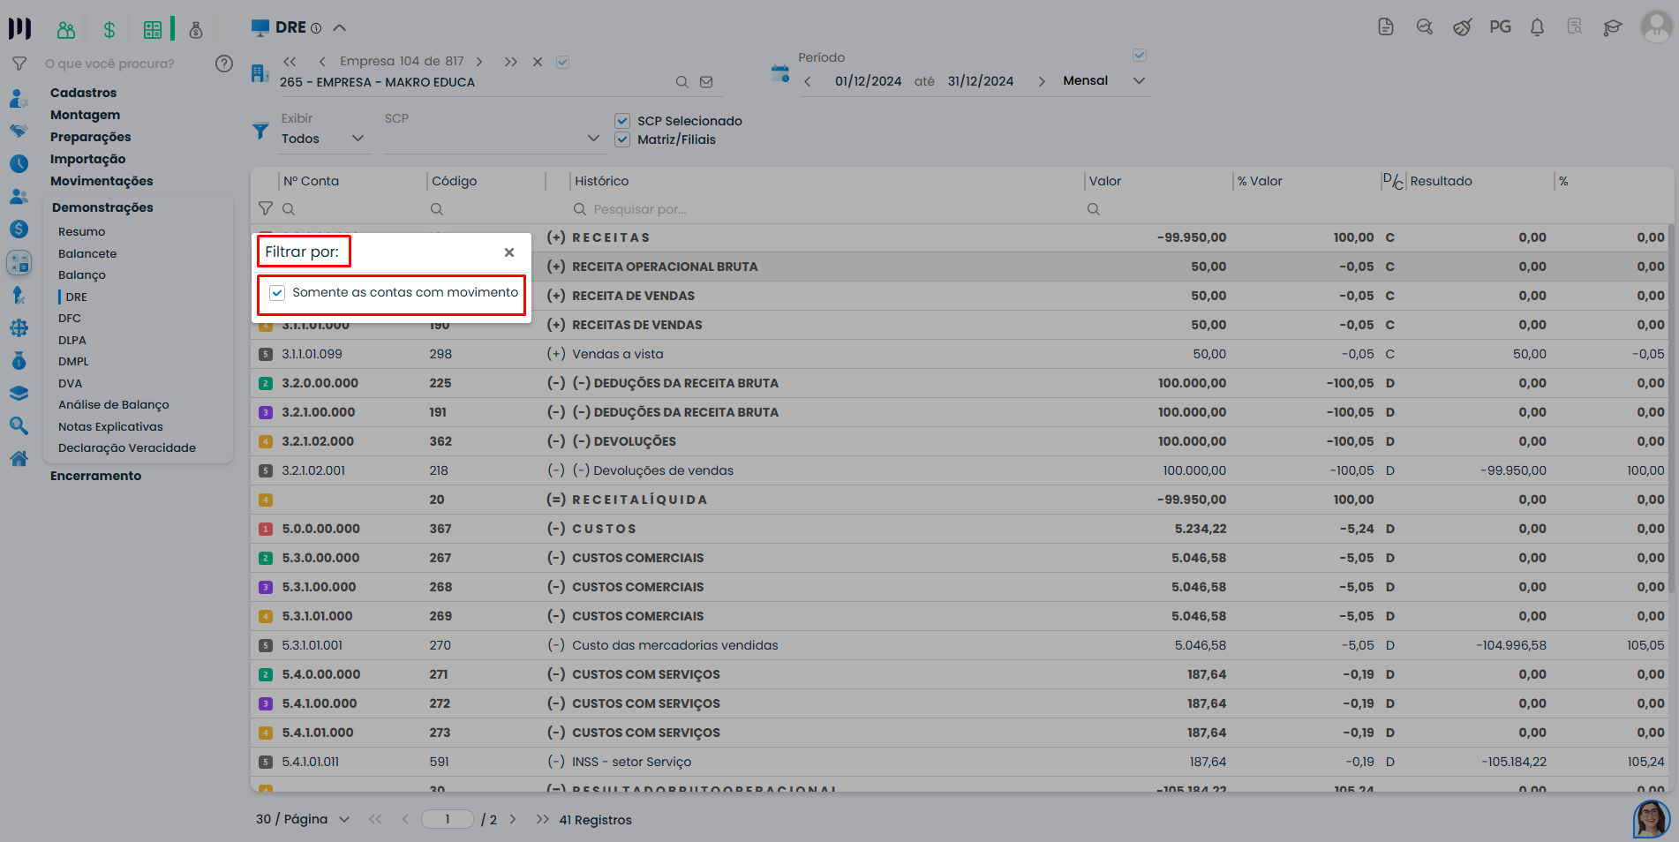Open the calendar period icon

coord(780,74)
